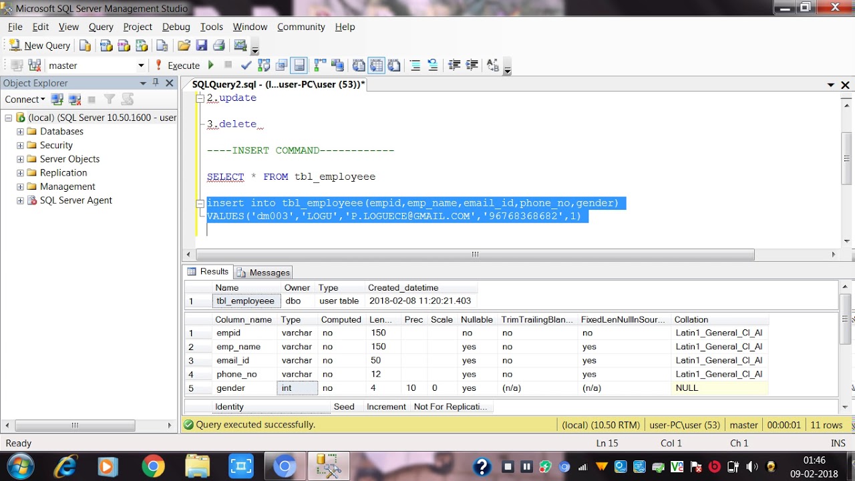Click Specify Values for Template Parameters icon

(x=492, y=65)
